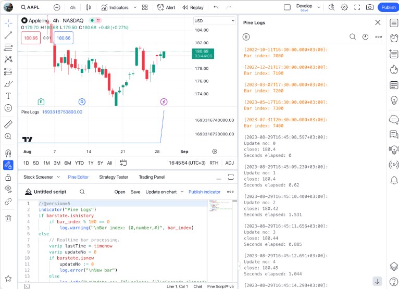The width and height of the screenshot is (399, 289).
Task: Toggle magnet mode for drawings
Action: pyautogui.click(x=8, y=153)
